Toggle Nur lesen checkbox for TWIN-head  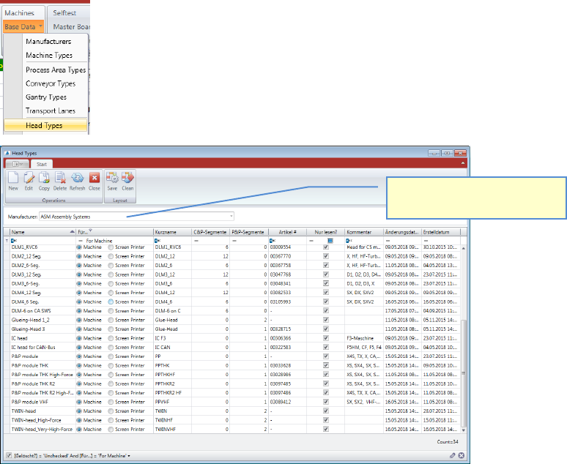[x=326, y=411]
